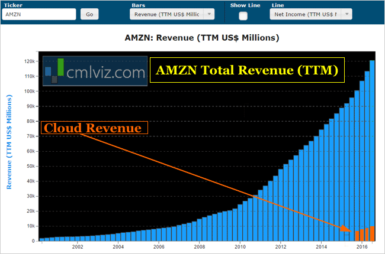
Task: Click the 10k y-axis tick label
Action: click(31, 226)
